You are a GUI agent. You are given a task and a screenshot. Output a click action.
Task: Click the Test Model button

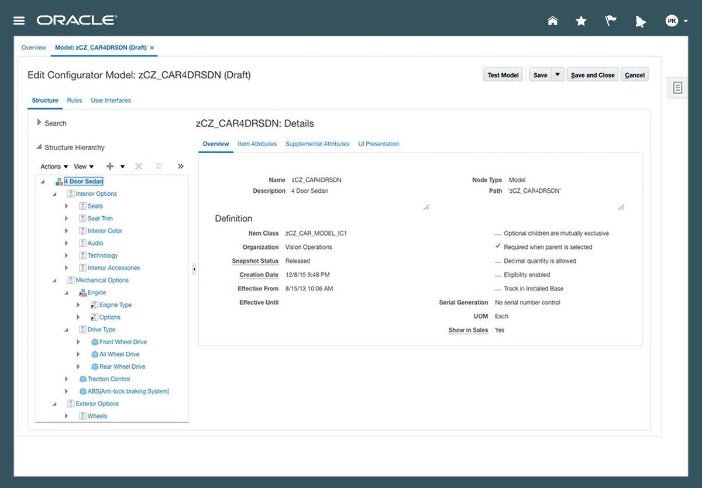tap(503, 75)
